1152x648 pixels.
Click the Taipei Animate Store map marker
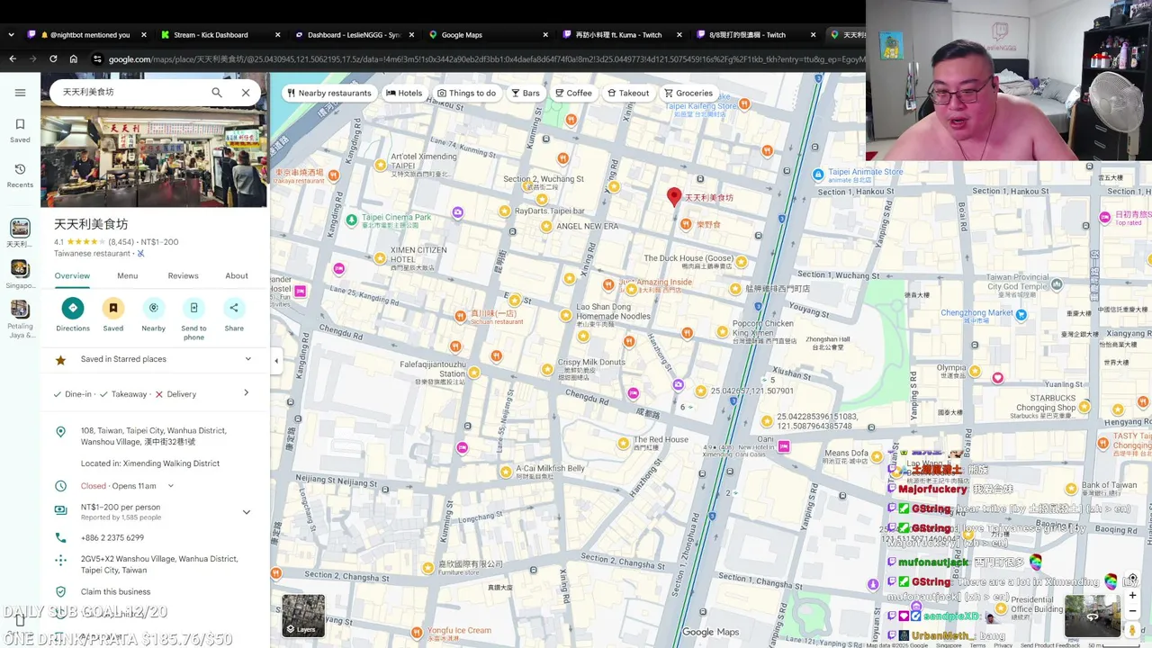point(818,175)
